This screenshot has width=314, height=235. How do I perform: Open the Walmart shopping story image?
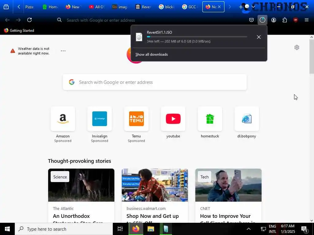(155, 185)
